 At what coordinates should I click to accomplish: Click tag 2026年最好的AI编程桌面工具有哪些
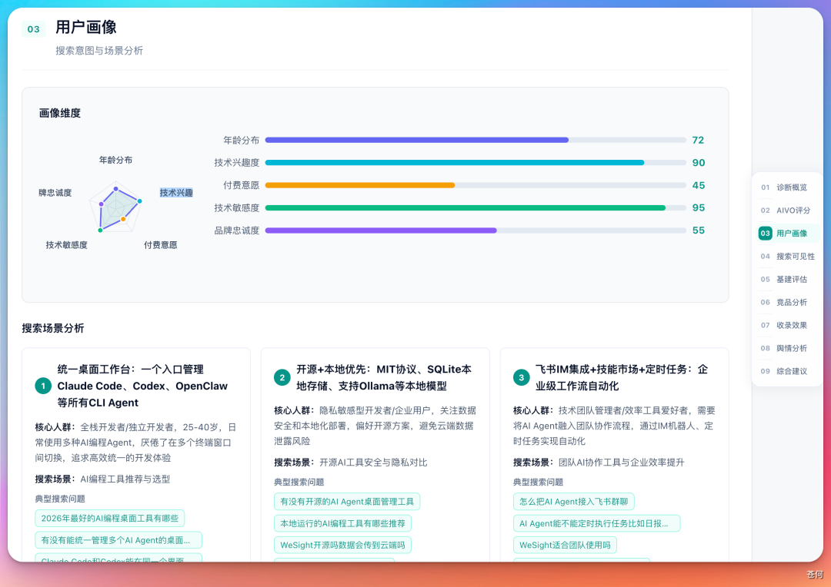[x=110, y=518]
